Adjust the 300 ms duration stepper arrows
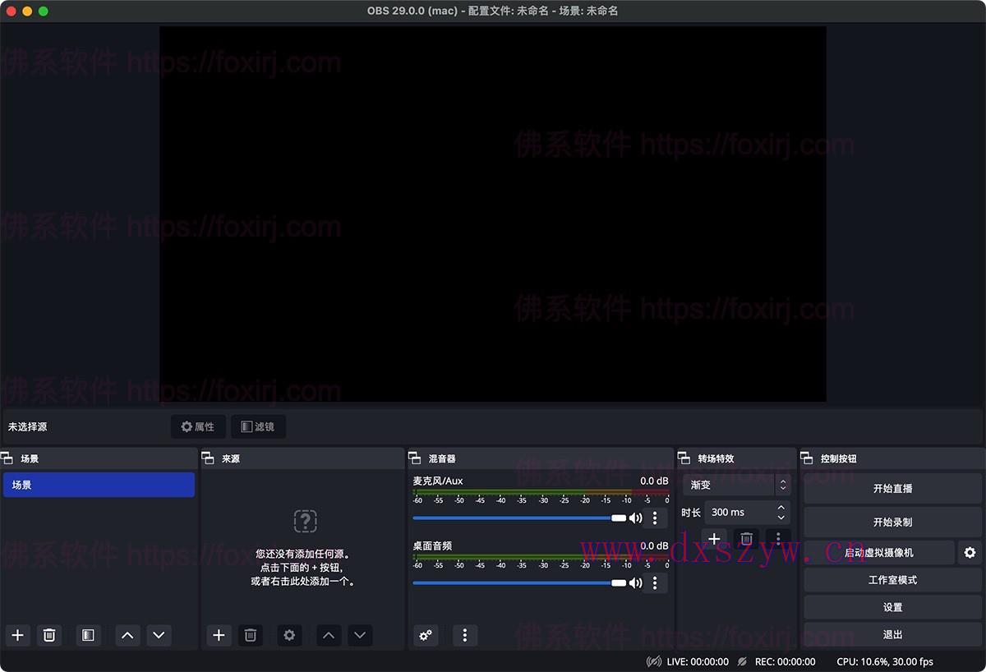 click(x=781, y=512)
